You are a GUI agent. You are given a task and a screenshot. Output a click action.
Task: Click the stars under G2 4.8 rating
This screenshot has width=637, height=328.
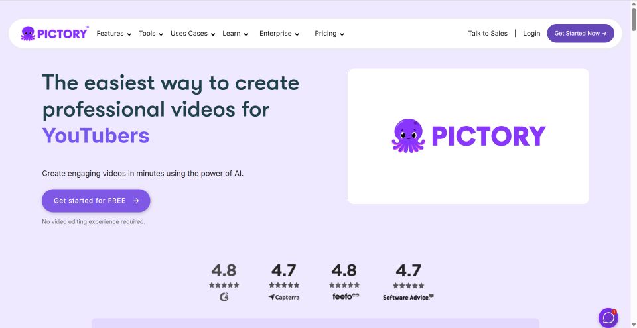coord(224,285)
